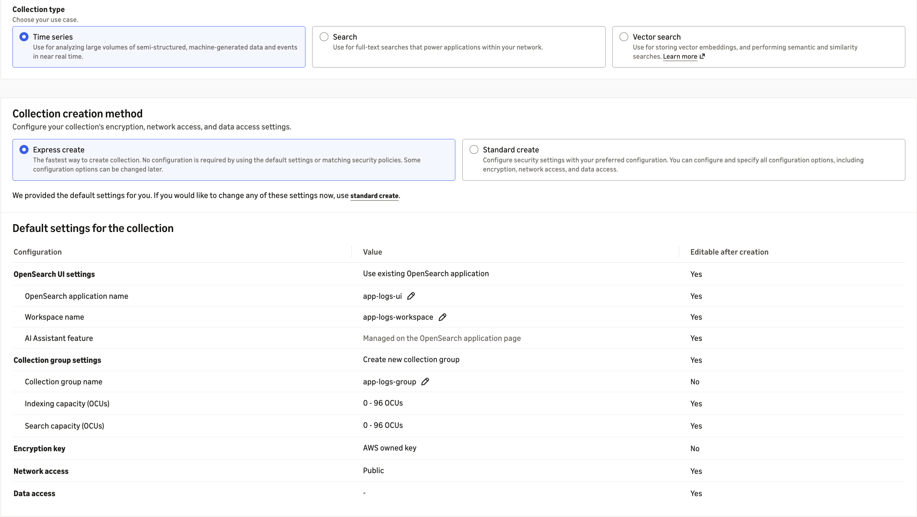Click the AI Assistant feature label

coord(59,338)
